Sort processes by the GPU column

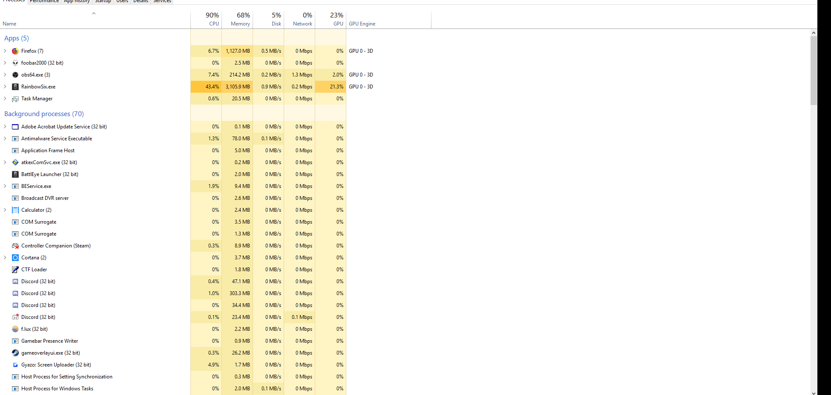(331, 20)
